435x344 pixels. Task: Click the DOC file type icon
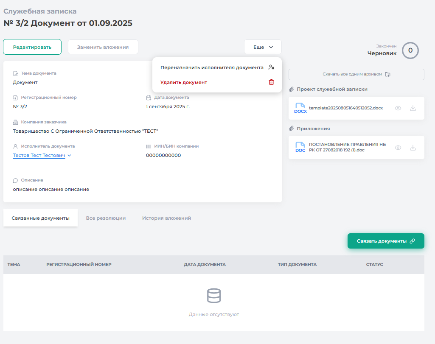300,148
